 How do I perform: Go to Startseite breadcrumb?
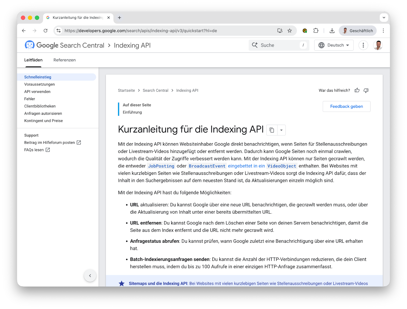tap(126, 91)
